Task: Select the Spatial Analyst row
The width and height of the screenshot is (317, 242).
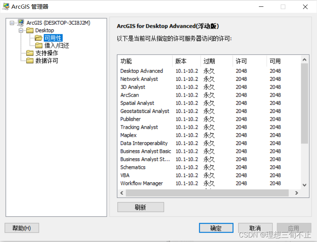Action: [x=209, y=103]
